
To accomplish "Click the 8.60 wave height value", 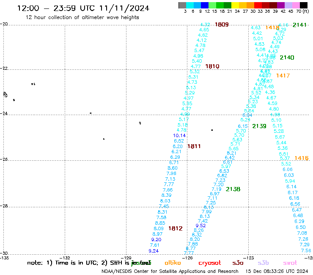I will coord(173,168).
